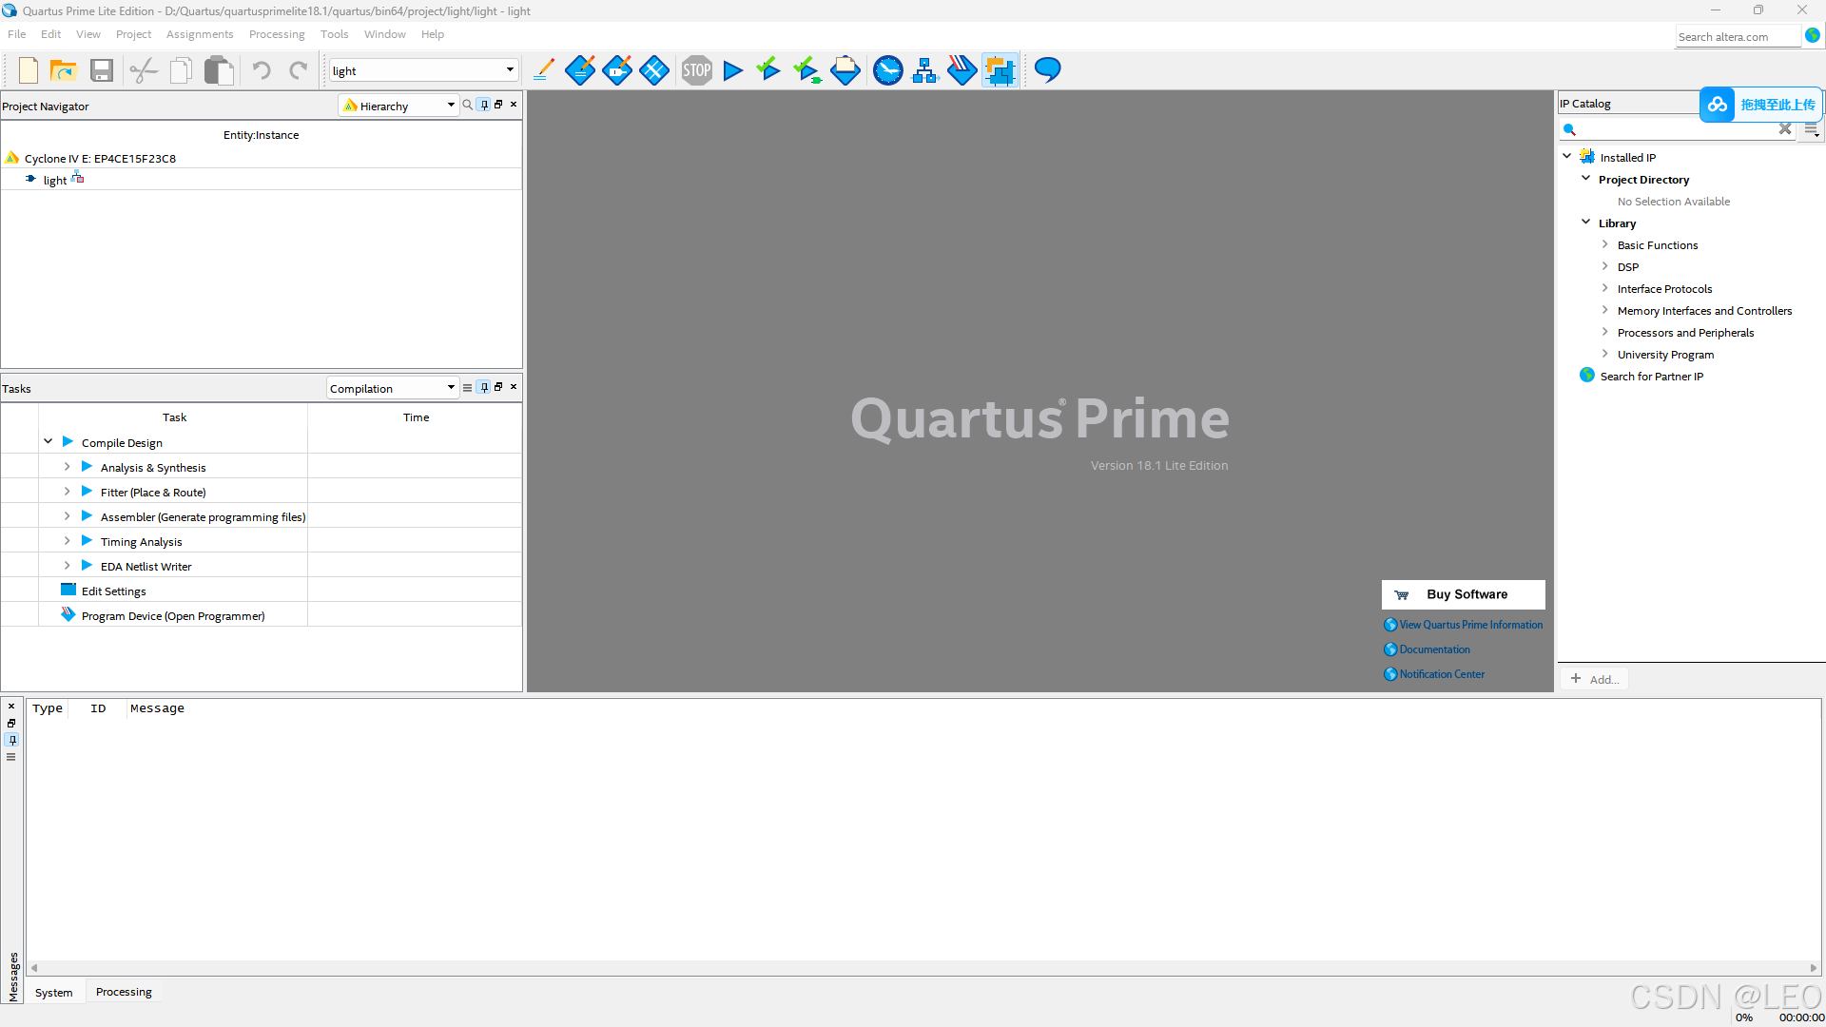Toggle pin on Tasks panel

point(484,387)
